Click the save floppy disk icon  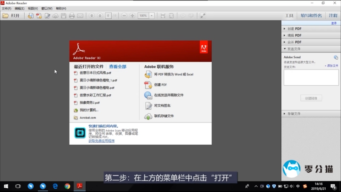[64, 16]
